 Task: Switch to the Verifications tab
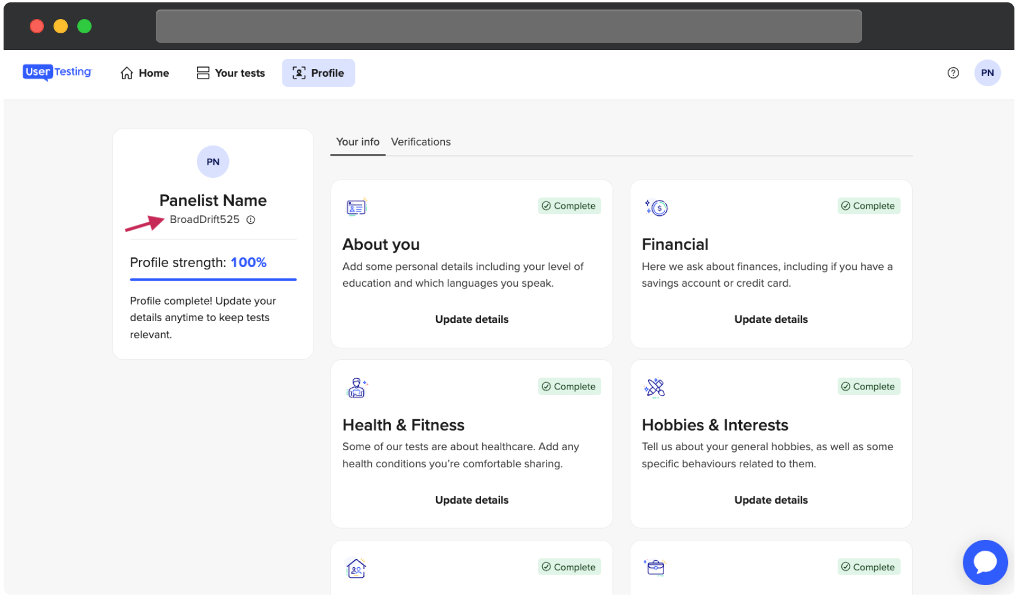pyautogui.click(x=421, y=142)
